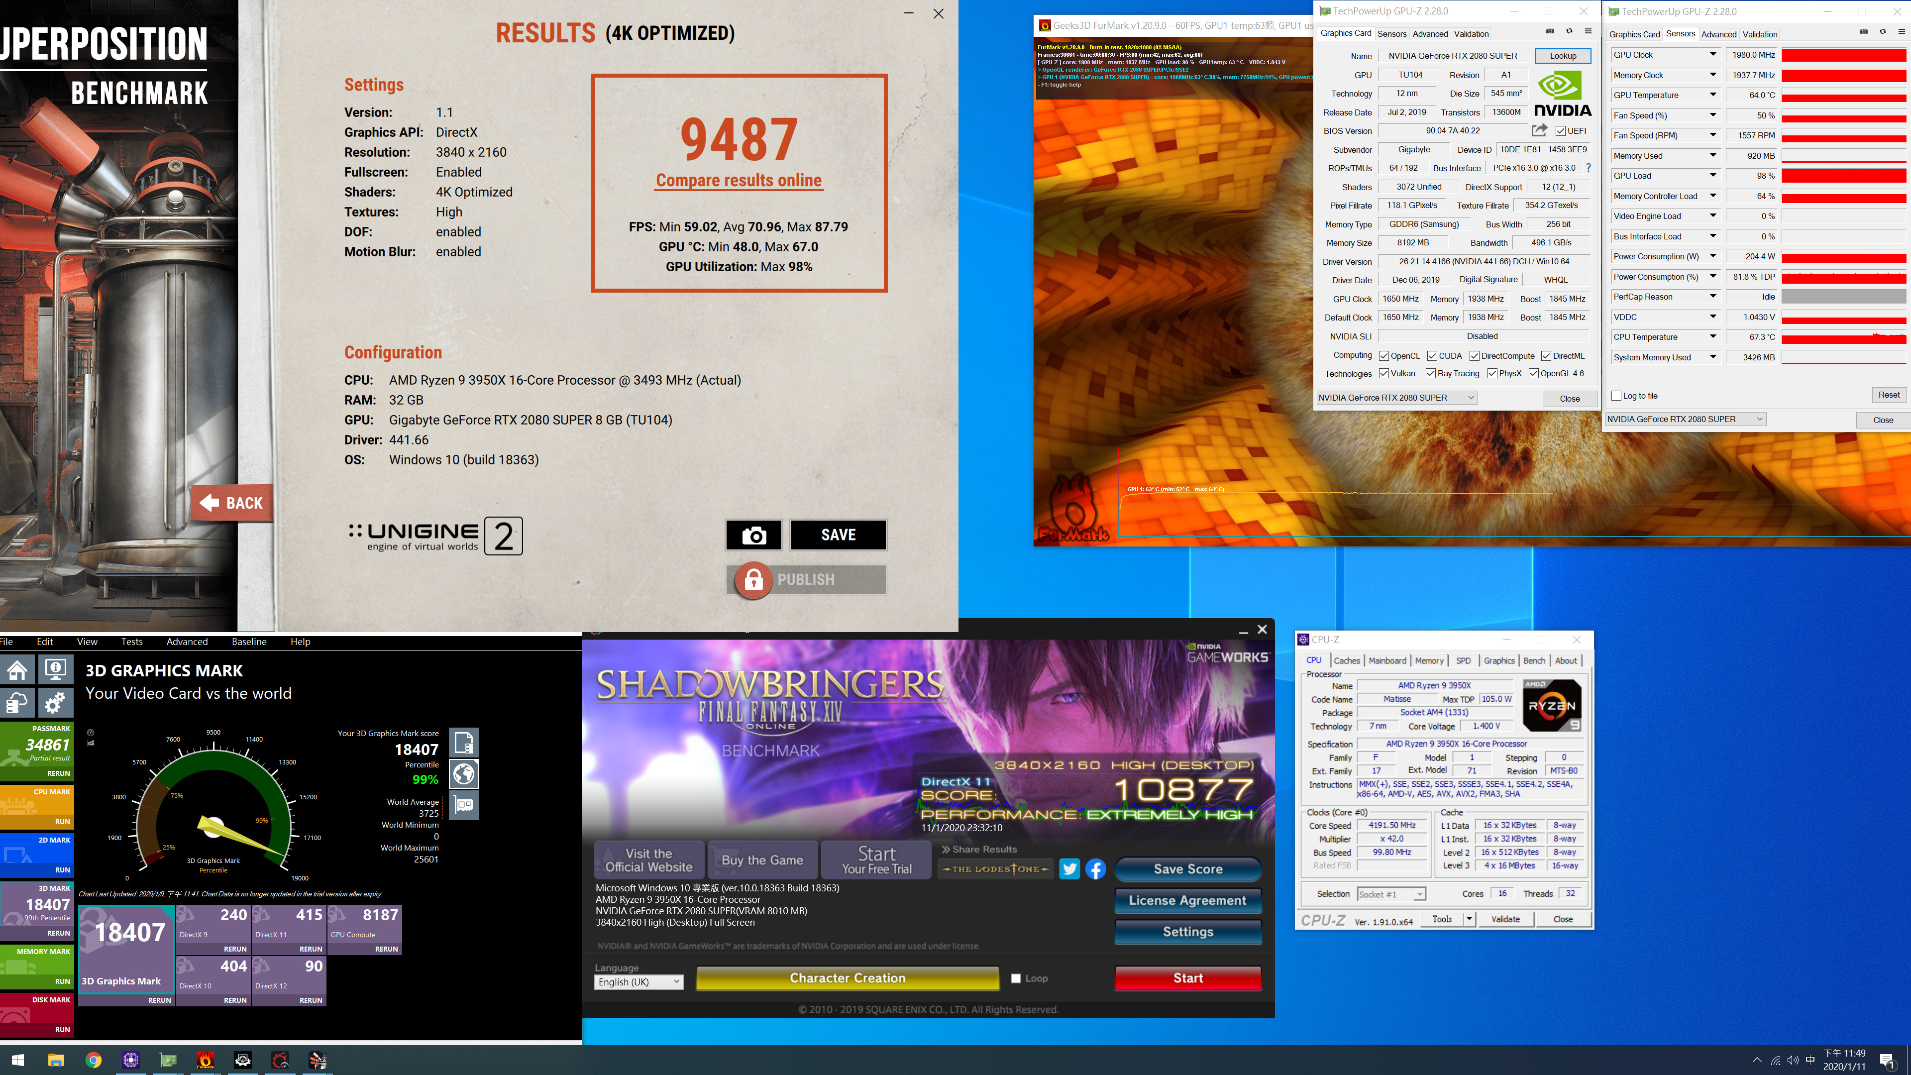Open notification center in system tray

pyautogui.click(x=1887, y=1060)
